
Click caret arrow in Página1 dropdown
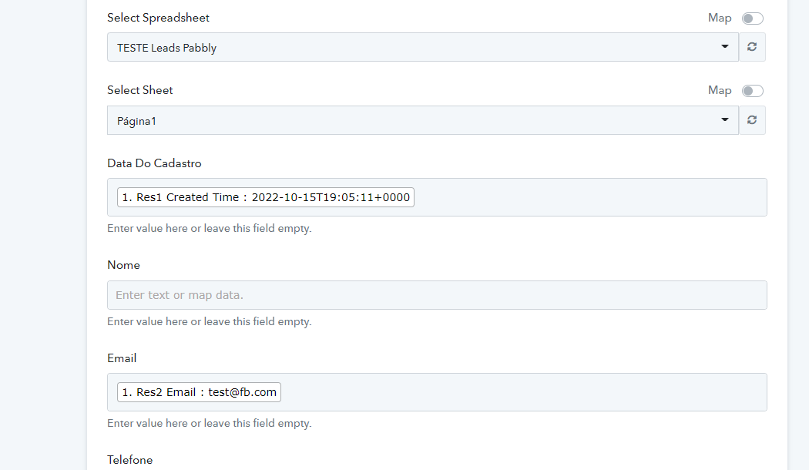click(724, 120)
